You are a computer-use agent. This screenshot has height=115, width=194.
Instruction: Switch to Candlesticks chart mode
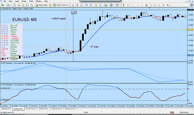78,5
